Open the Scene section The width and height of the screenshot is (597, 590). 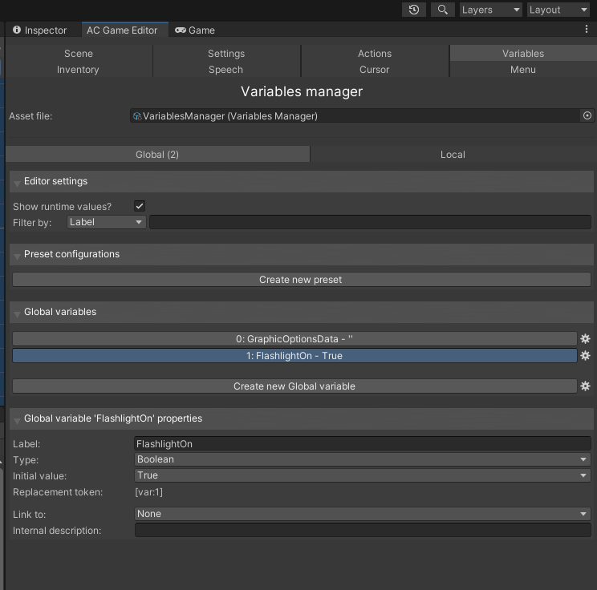(79, 53)
